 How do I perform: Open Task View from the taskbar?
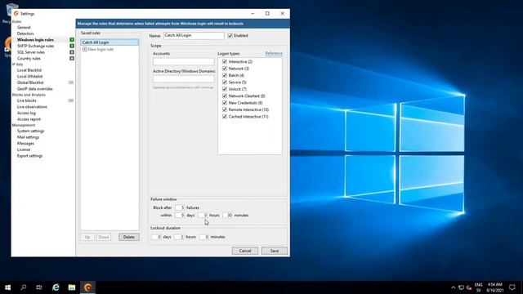pyautogui.click(x=39, y=287)
